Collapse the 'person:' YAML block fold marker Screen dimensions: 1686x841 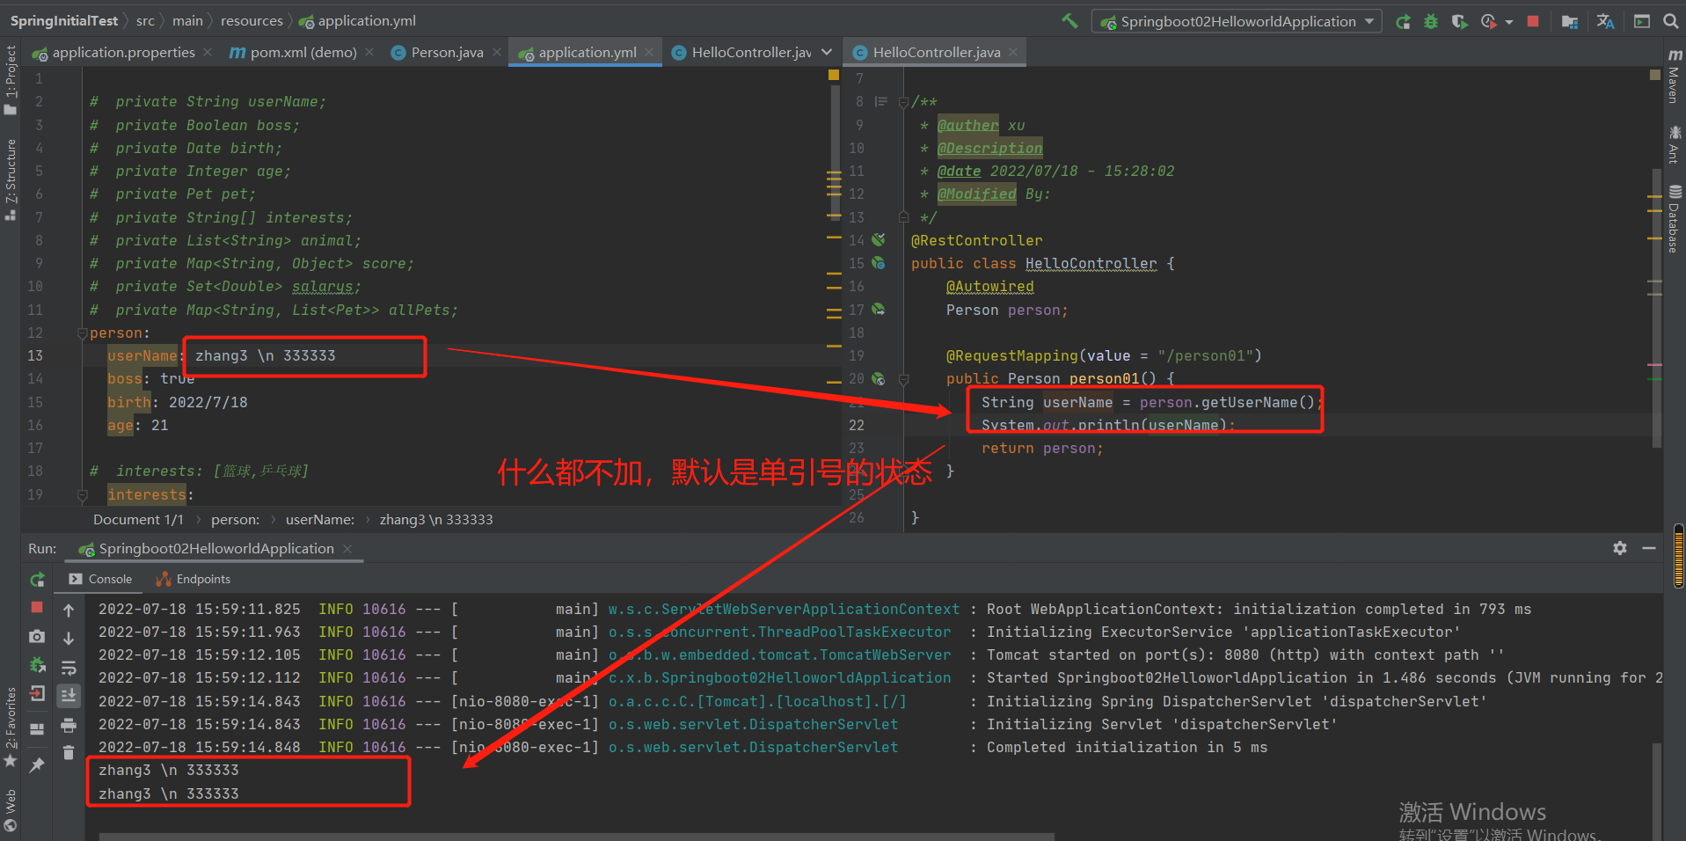tap(82, 333)
